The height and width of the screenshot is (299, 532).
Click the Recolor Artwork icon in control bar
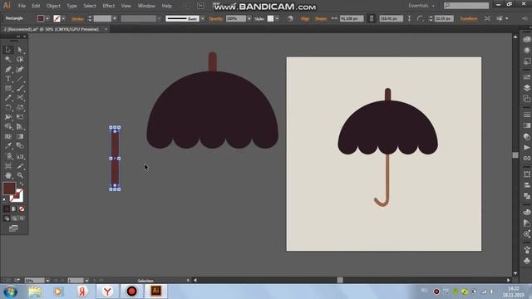tap(290, 18)
